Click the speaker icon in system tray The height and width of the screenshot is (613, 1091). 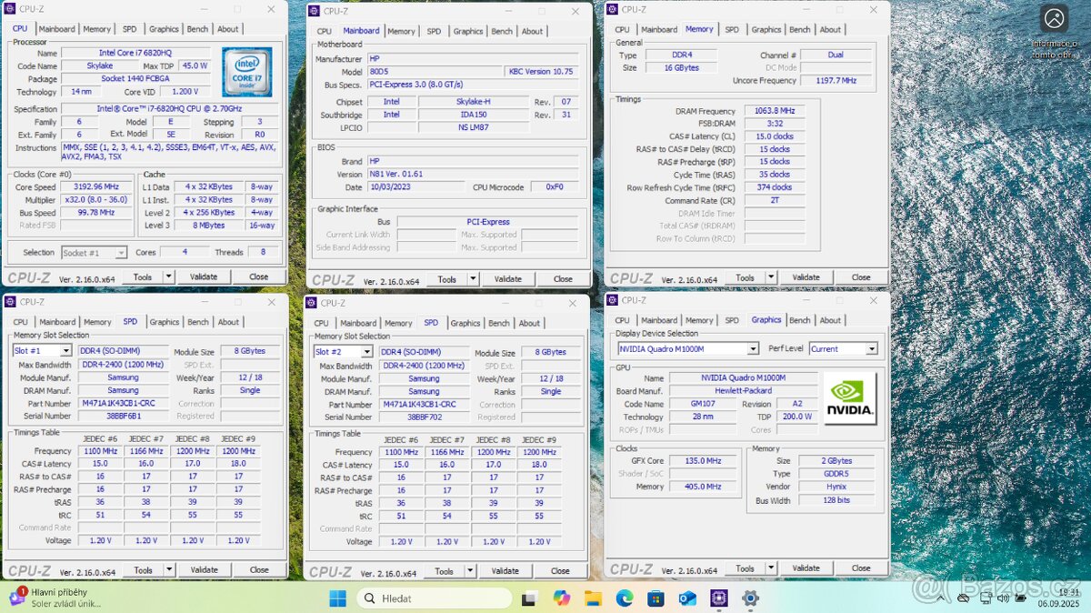click(1004, 599)
